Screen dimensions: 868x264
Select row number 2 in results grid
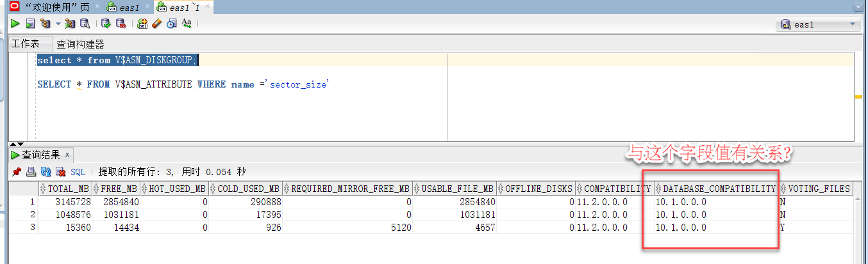tap(23, 214)
